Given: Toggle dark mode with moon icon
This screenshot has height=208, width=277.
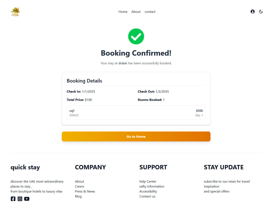Looking at the screenshot, I should (x=261, y=12).
